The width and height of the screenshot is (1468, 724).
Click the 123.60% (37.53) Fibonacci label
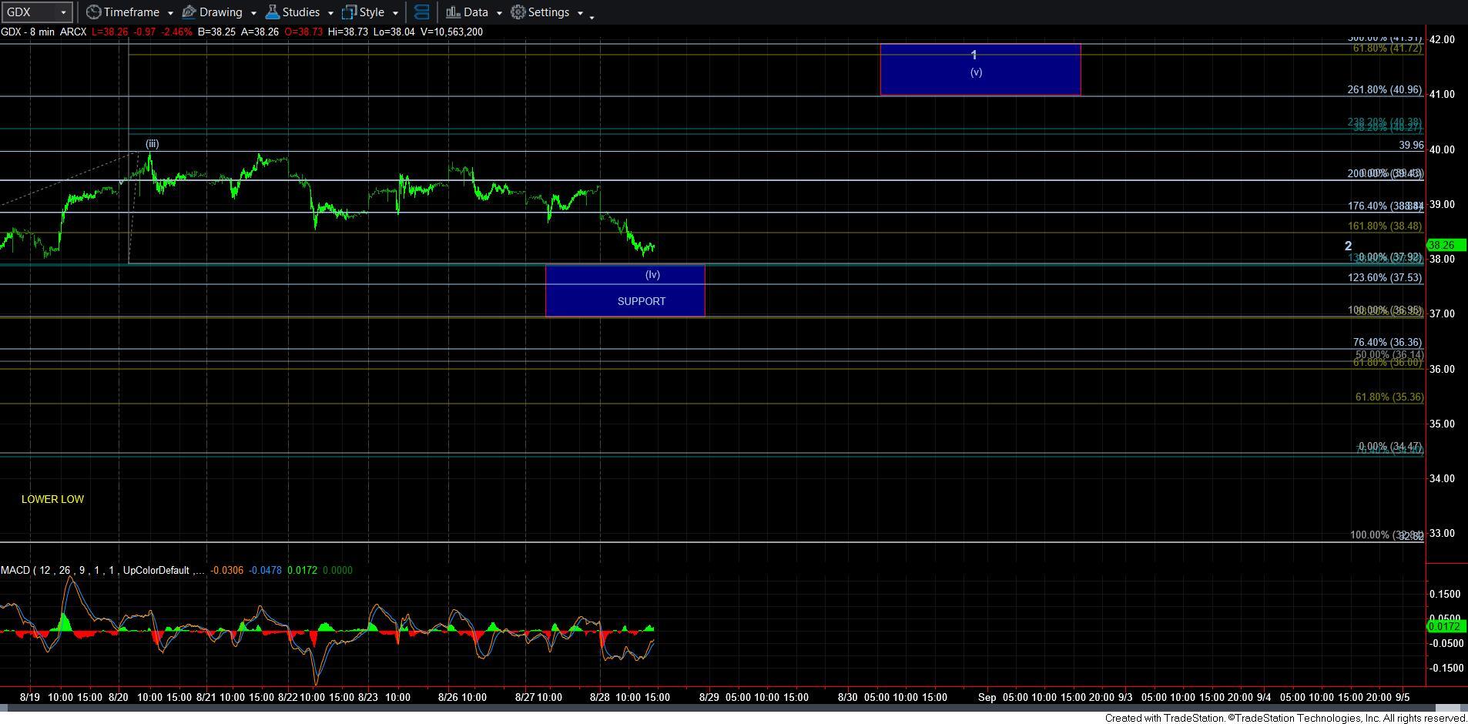(x=1384, y=277)
